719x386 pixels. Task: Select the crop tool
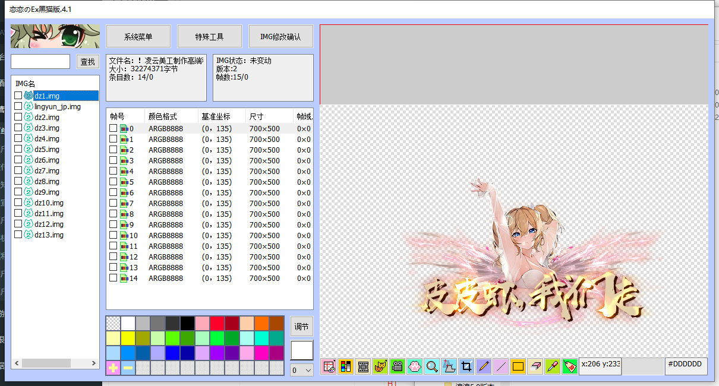[466, 366]
